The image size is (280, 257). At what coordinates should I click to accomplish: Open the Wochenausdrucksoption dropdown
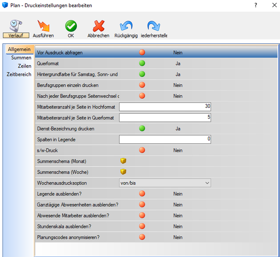coord(165,183)
